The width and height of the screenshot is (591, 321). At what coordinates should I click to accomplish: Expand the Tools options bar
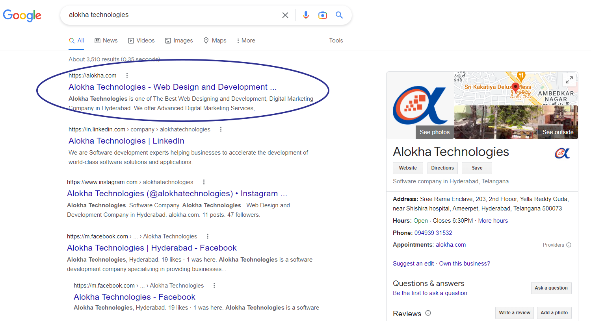click(336, 40)
